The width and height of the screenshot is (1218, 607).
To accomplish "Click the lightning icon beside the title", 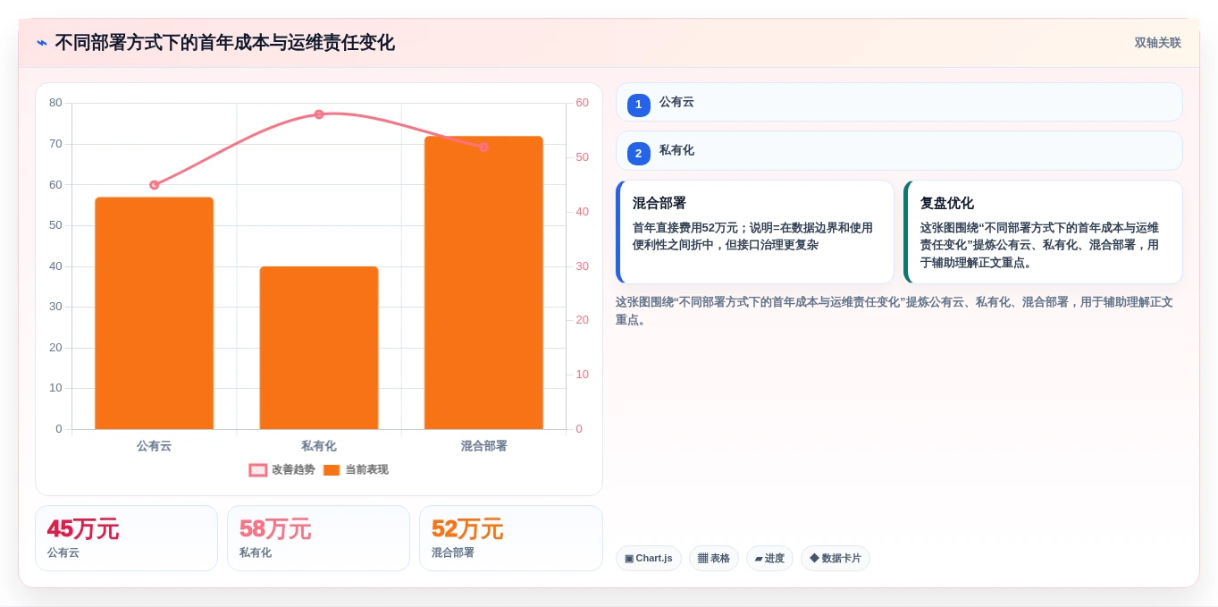I will pos(42,43).
